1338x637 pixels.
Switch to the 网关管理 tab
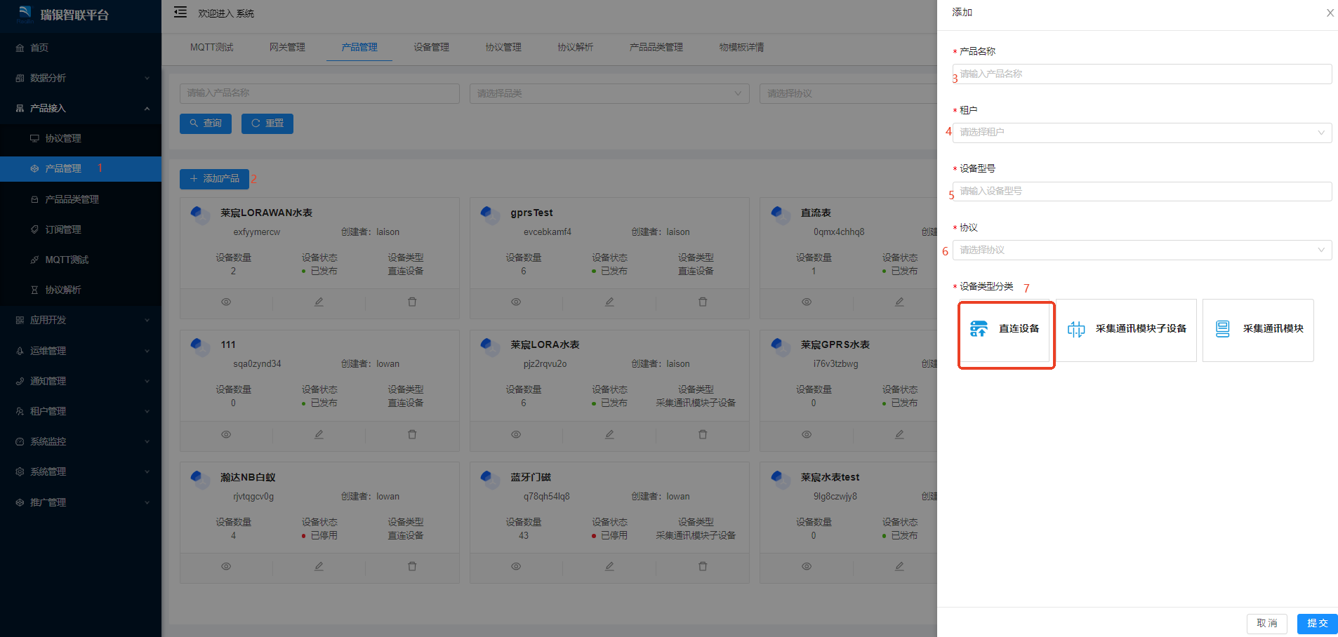click(x=287, y=47)
